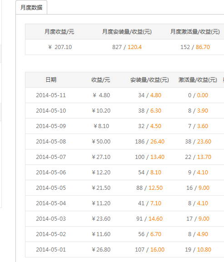
Task: Click install cell 107 / 16.00
Action: pos(149,250)
